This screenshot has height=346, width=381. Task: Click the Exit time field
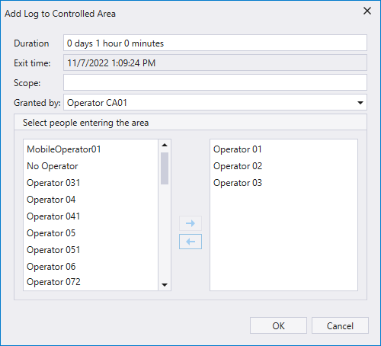[x=215, y=62]
